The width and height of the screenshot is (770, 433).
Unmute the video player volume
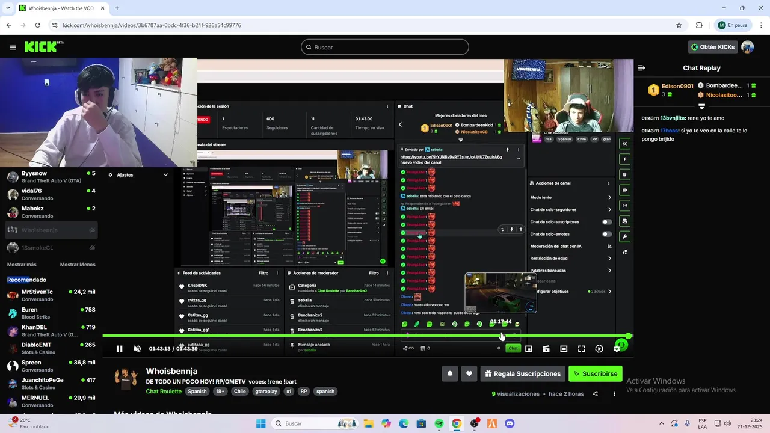pos(137,349)
